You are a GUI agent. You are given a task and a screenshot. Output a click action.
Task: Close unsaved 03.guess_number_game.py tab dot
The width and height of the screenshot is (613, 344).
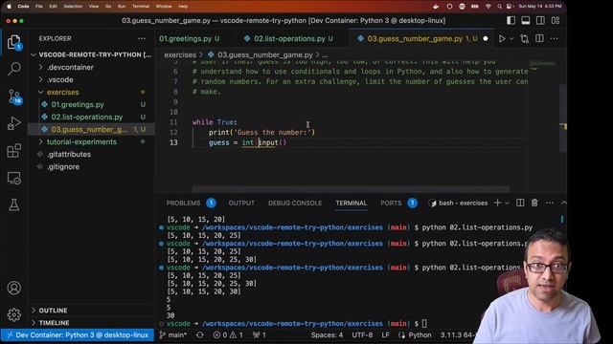tap(486, 38)
